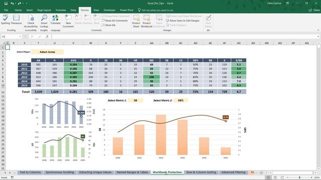Switch to the Home tab
Viewport: 321px width, 180px height.
[x=18, y=10]
